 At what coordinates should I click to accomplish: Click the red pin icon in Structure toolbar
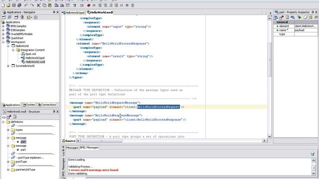tap(9, 117)
